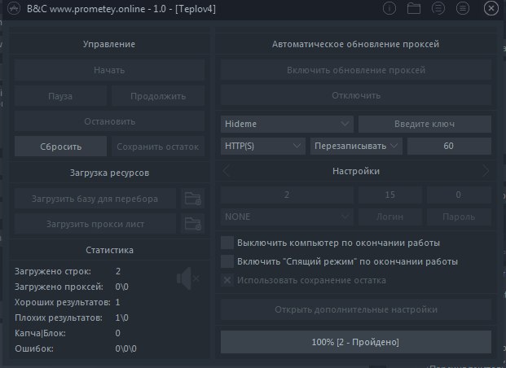The height and width of the screenshot is (368, 506).
Task: Click the left arrow beside 'Настройки'
Action: (227, 171)
